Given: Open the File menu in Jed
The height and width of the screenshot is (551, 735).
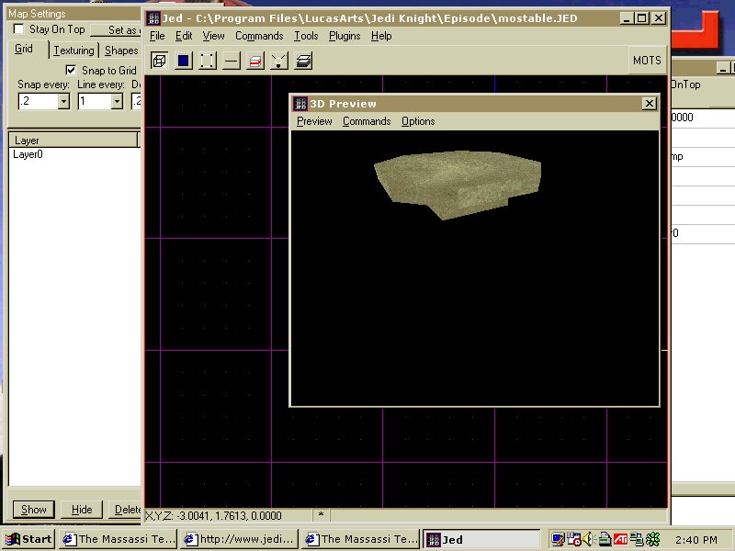Looking at the screenshot, I should click(x=157, y=36).
